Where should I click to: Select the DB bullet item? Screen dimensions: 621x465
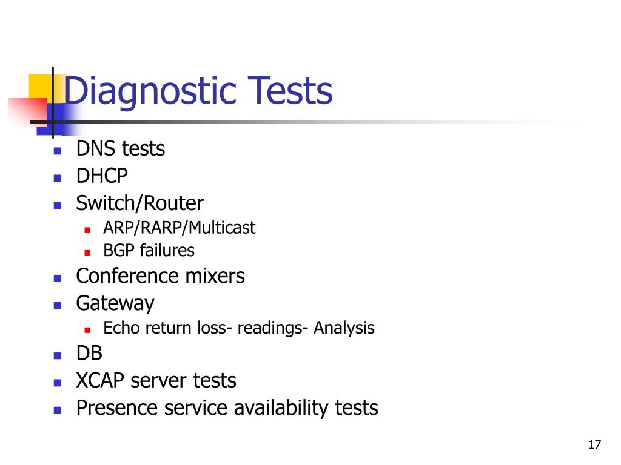tap(89, 353)
